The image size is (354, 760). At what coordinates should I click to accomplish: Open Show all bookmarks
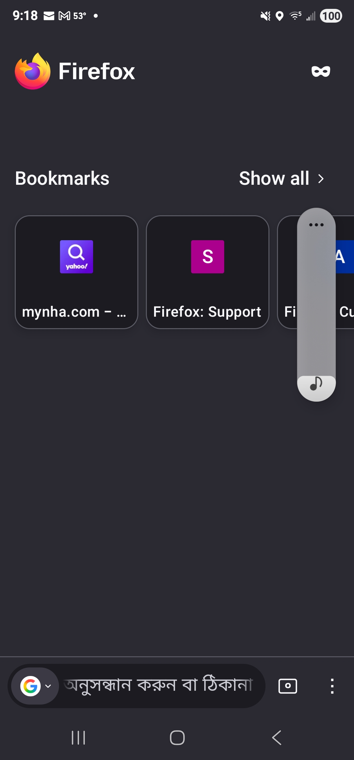tap(274, 179)
